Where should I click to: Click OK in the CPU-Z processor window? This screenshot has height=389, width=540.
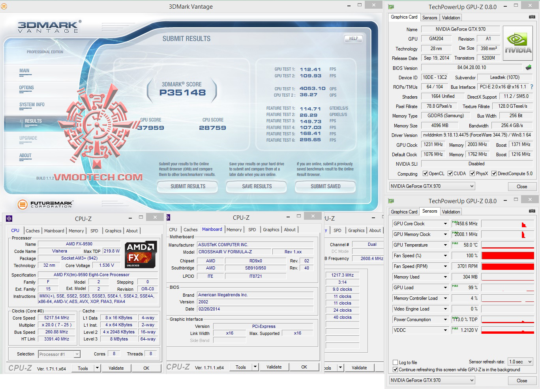[146, 368]
